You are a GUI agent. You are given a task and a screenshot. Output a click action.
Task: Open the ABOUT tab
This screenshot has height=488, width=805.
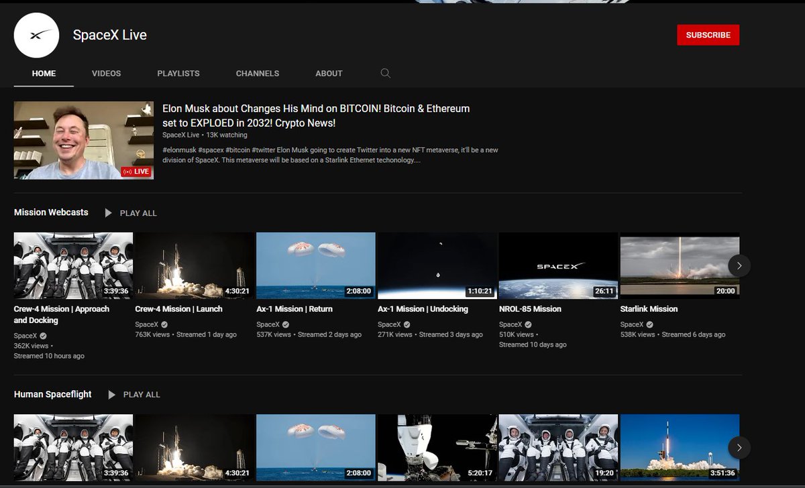pos(329,73)
